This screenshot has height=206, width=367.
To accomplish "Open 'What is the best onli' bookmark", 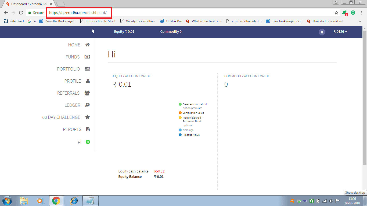I will click(204, 21).
